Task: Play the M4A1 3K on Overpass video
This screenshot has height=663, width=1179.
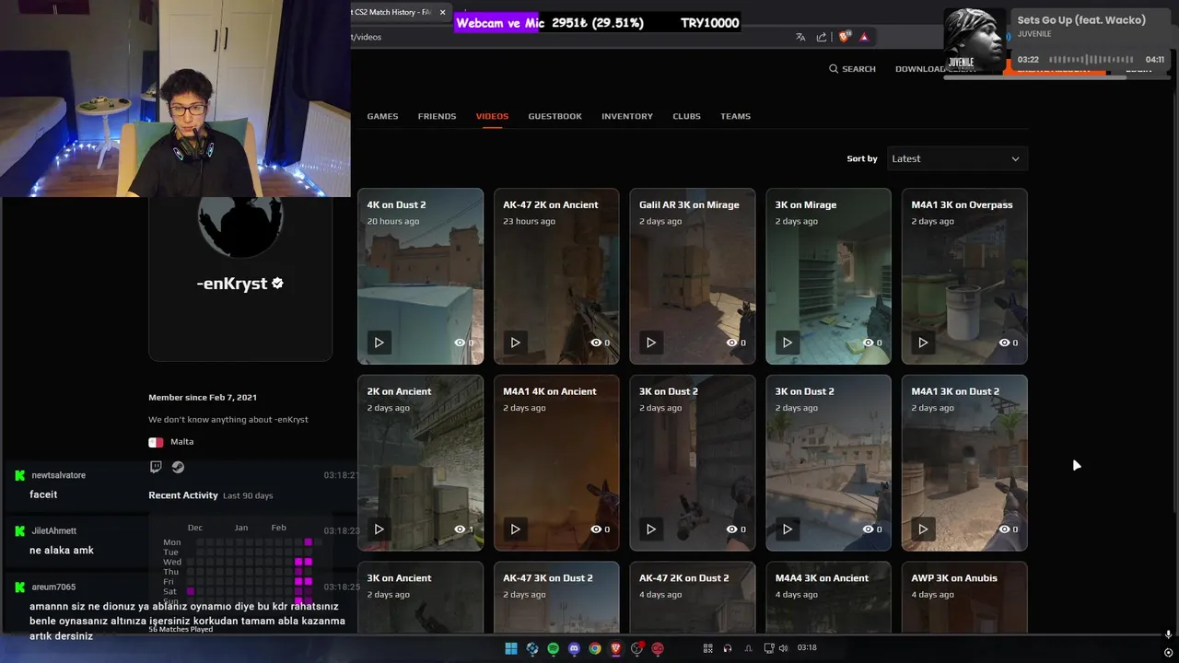Action: (x=923, y=343)
